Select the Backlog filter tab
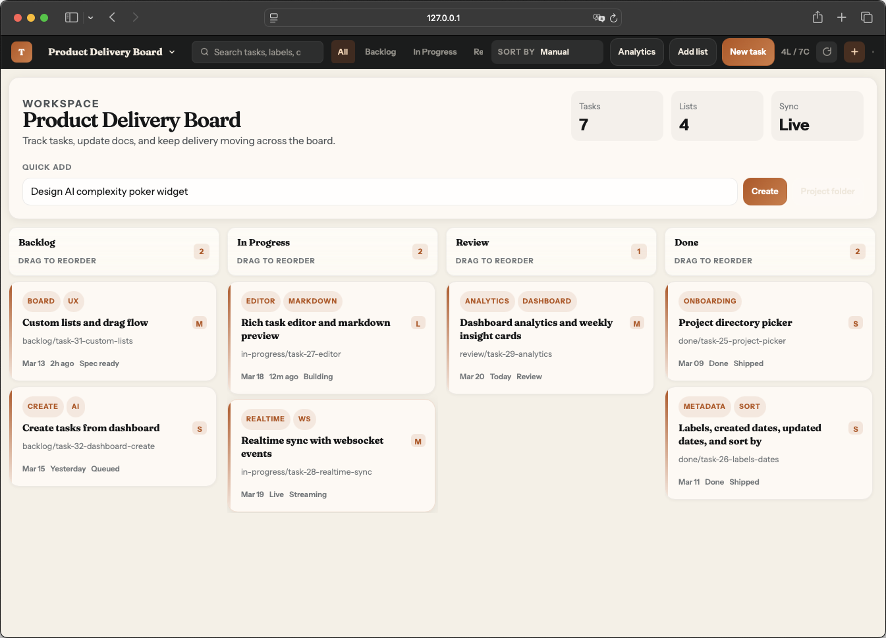The width and height of the screenshot is (886, 638). click(x=380, y=52)
